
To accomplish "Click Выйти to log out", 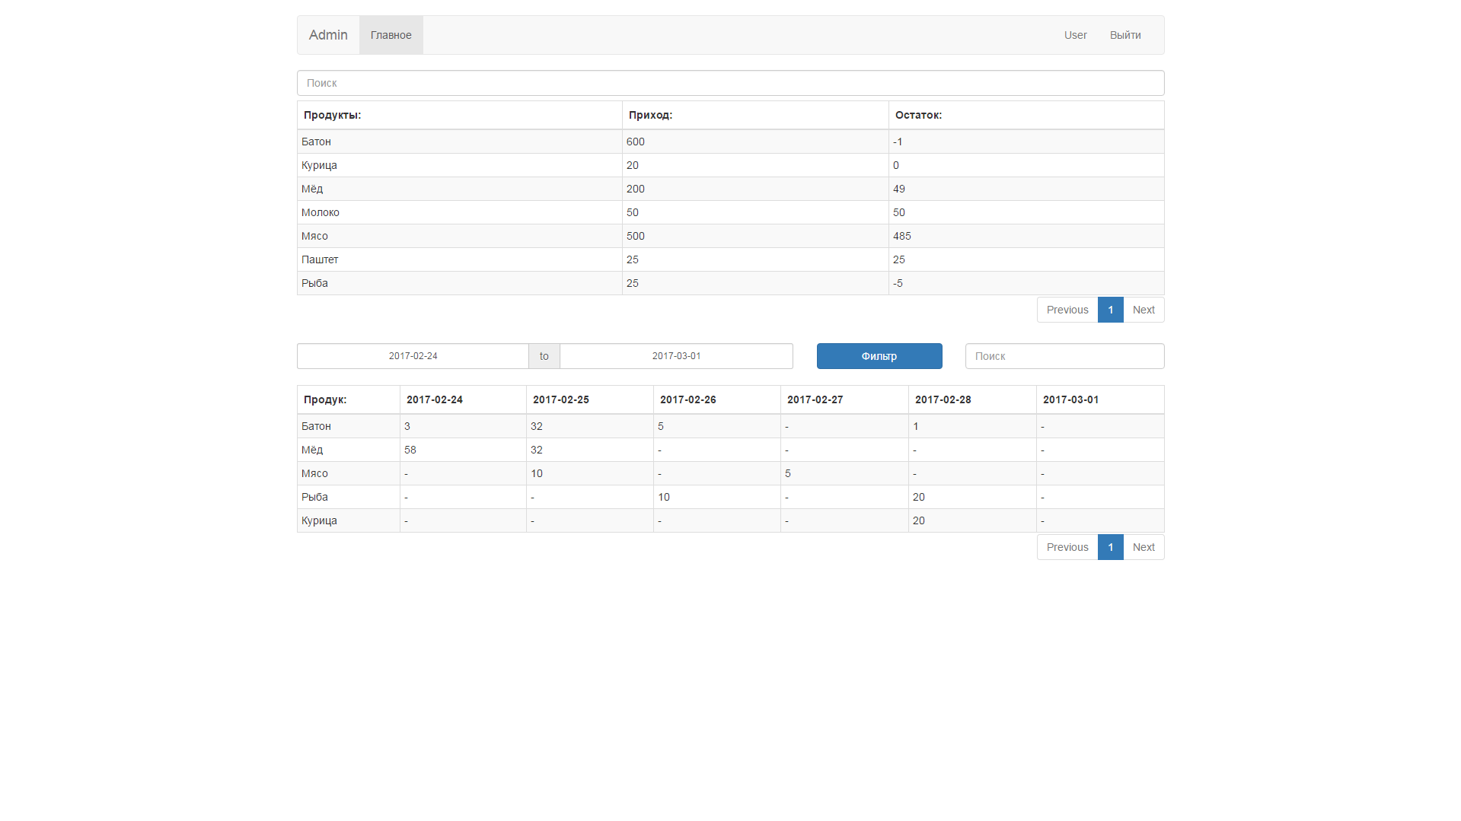I will tap(1125, 35).
